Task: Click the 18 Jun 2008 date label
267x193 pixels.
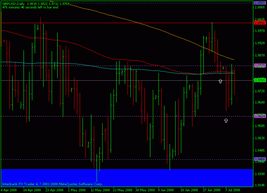Action: (x=189, y=190)
